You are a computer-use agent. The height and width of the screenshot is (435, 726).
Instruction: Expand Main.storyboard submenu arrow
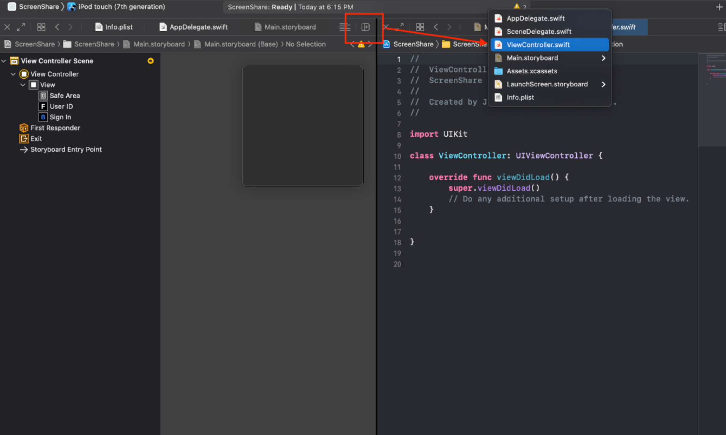coord(603,58)
